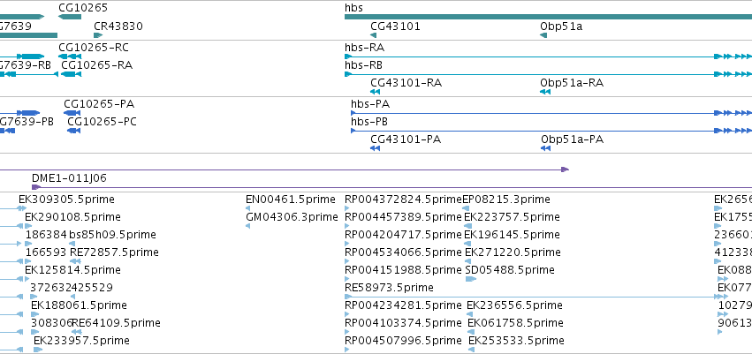
Task: Click the Obp51a-RA transcript glyph
Action: pos(545,92)
